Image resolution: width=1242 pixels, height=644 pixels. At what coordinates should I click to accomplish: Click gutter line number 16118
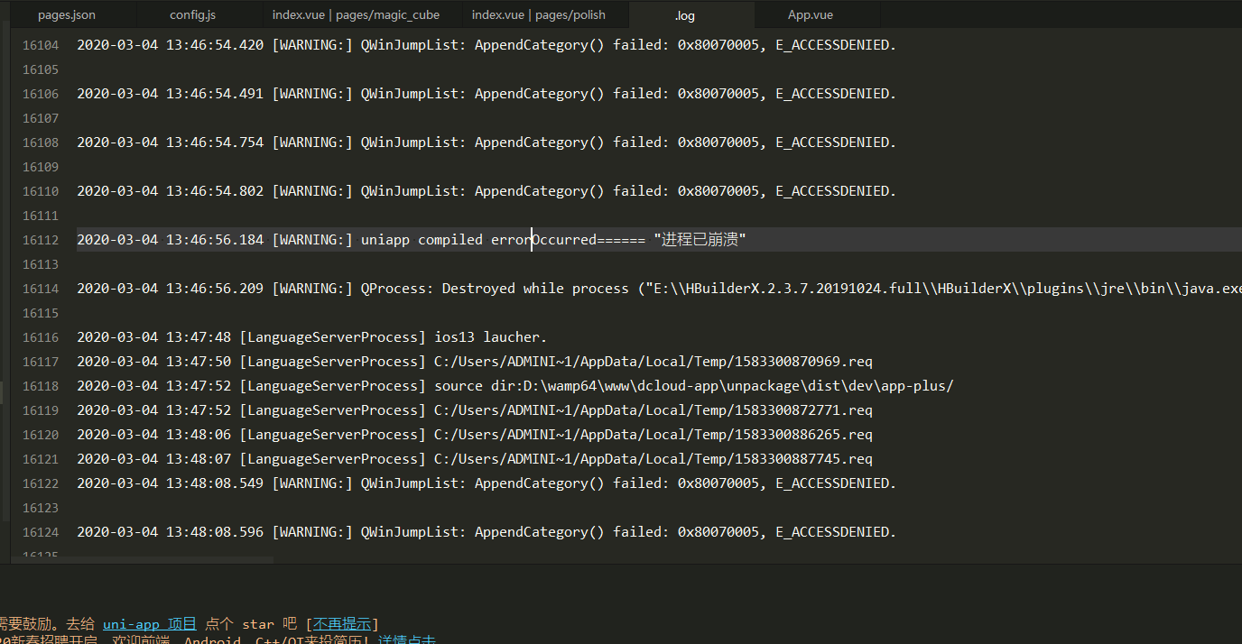coord(40,386)
